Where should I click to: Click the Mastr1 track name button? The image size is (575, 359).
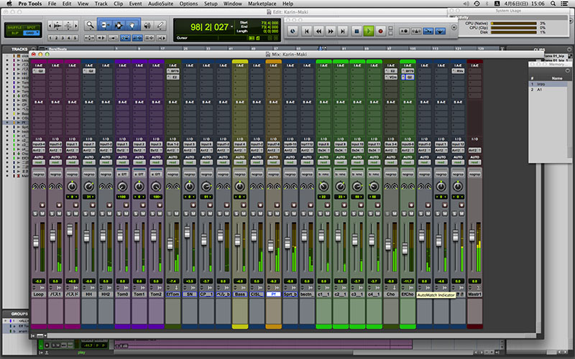(x=474, y=294)
